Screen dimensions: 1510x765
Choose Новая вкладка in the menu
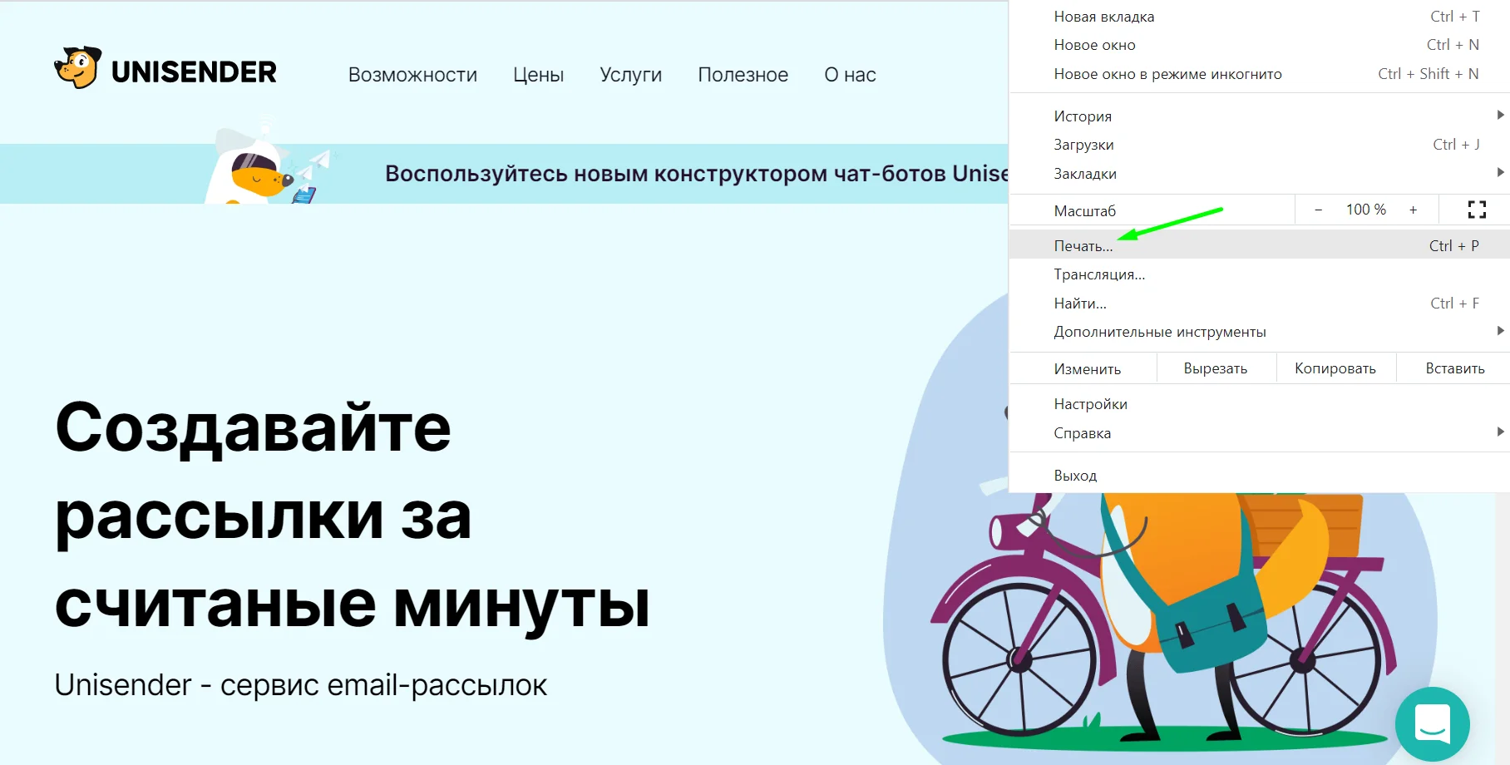(1259, 17)
